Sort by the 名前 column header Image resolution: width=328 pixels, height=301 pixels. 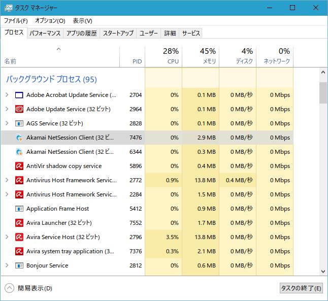coord(60,56)
